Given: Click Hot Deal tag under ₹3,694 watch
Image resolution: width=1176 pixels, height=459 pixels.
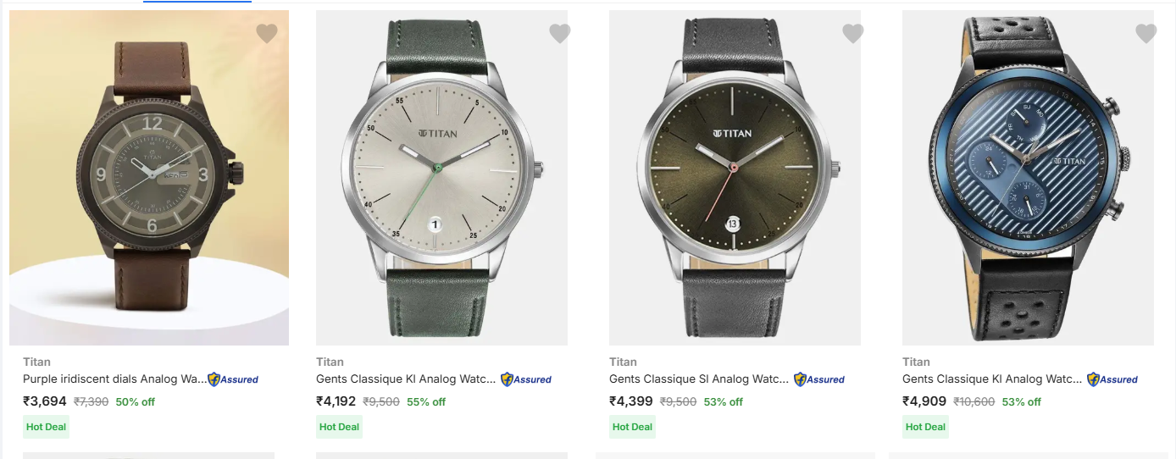Looking at the screenshot, I should click(46, 427).
